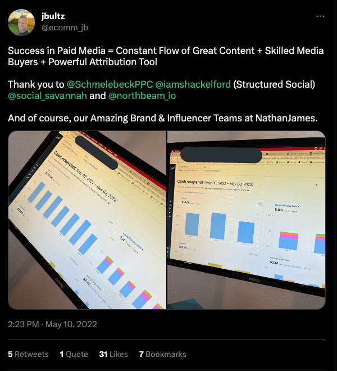Image resolution: width=337 pixels, height=371 pixels.
Task: Open the @social_savannah mention link
Action: pyautogui.click(x=47, y=96)
